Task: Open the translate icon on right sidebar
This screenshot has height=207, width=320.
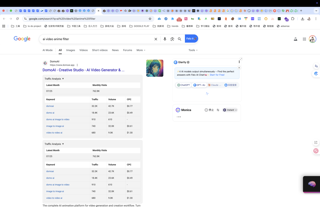Action: pos(316,66)
